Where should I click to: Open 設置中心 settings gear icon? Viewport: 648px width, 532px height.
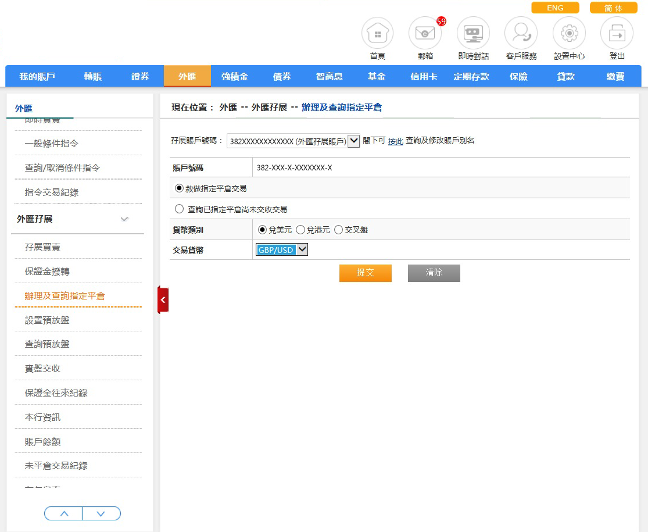(x=568, y=34)
